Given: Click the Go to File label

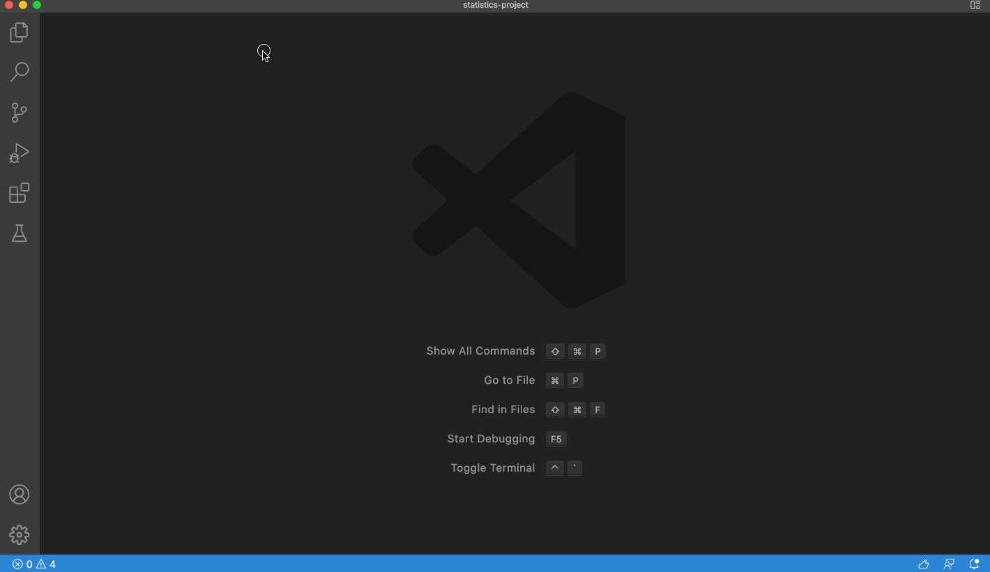Looking at the screenshot, I should click(509, 380).
